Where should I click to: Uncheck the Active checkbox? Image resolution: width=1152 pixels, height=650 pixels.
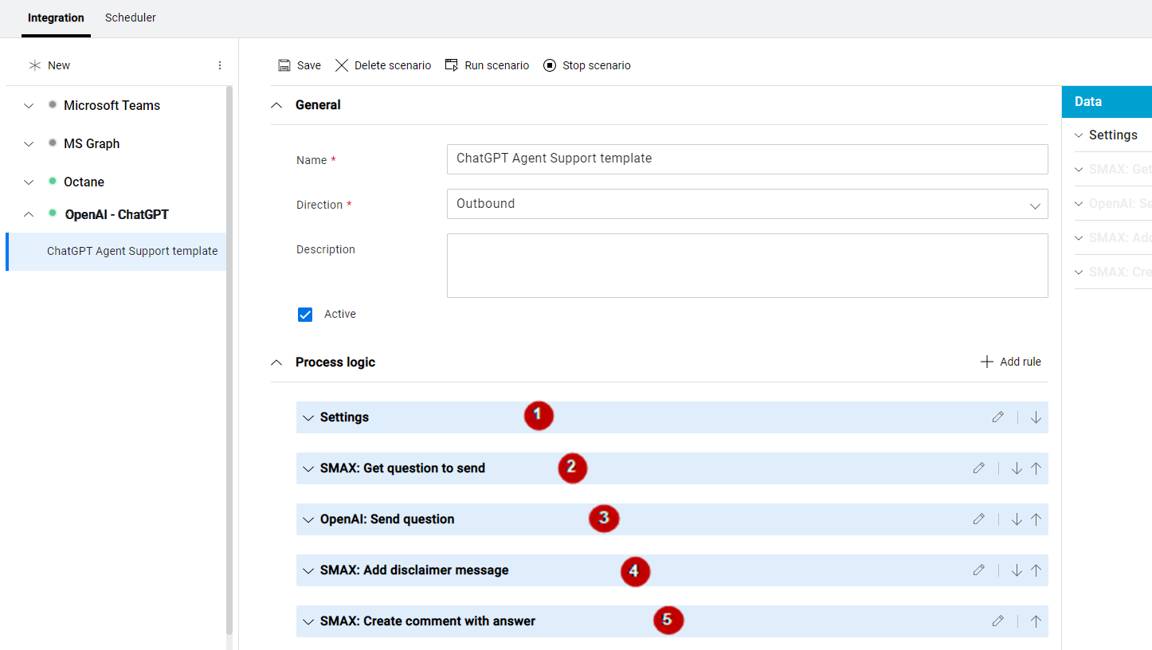(305, 314)
